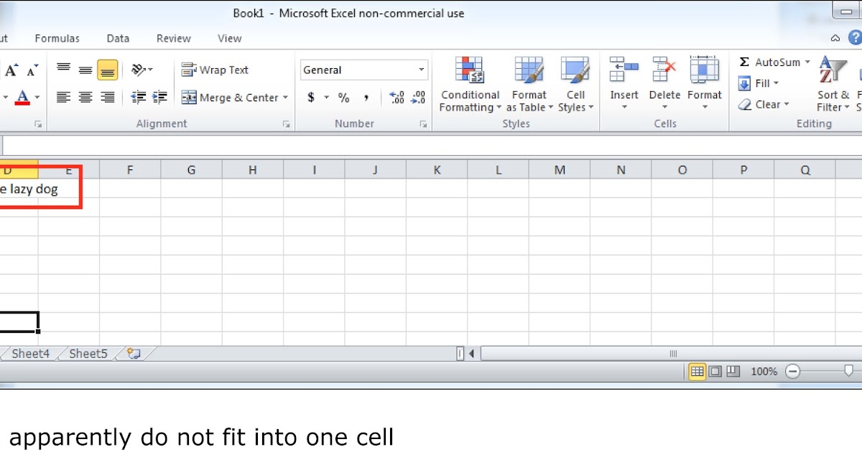Apply the Accounting Number Format dollar icon
Screen dimensions: 862x452
(310, 97)
